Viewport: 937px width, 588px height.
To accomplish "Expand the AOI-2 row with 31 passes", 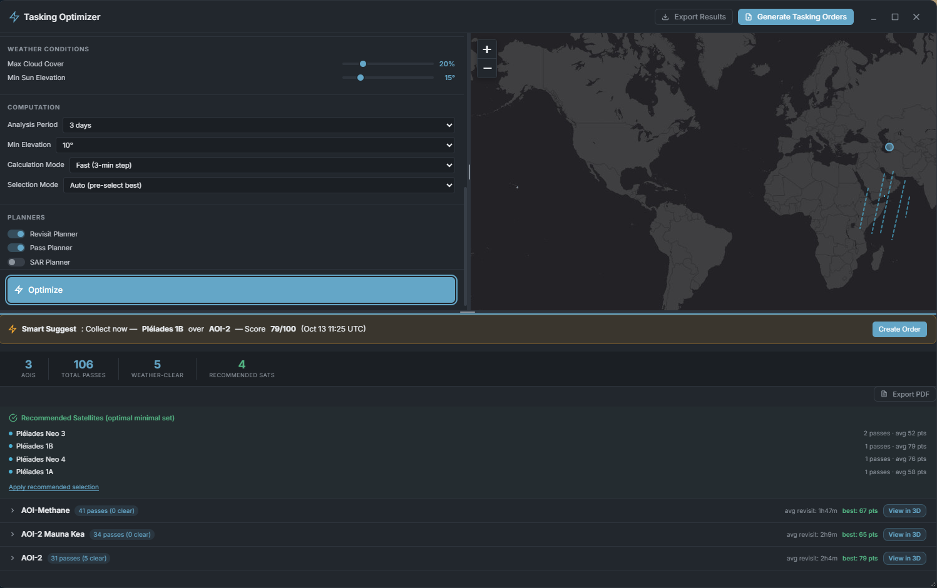I will [13, 559].
